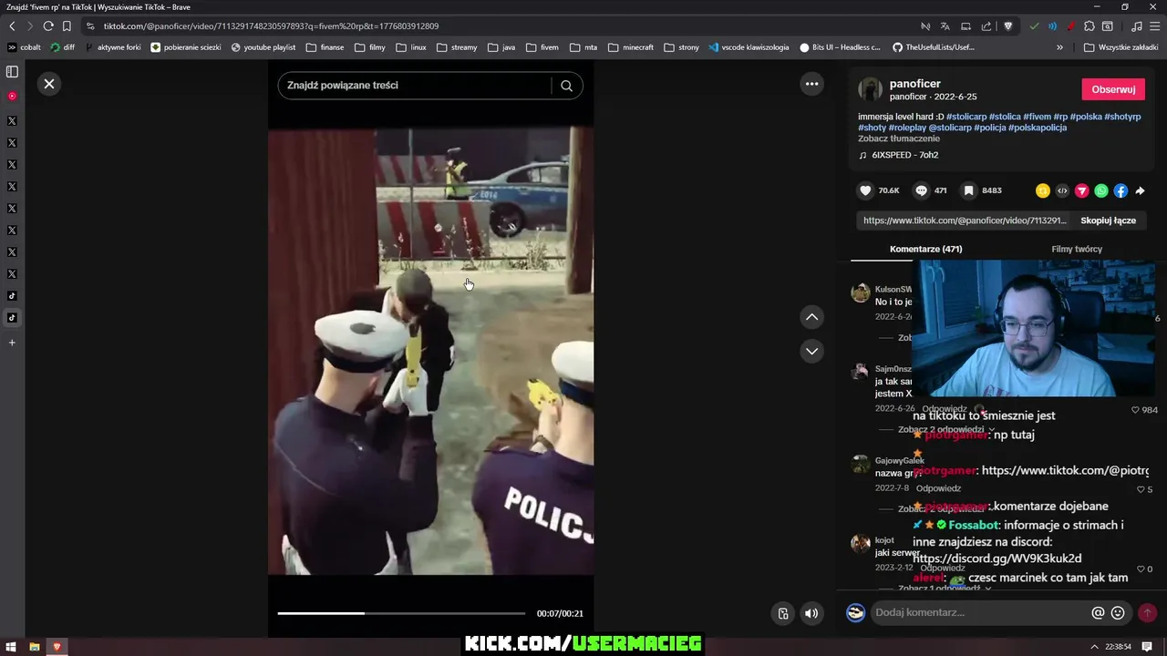Open the 'youtube playlist' bookmark
Image resolution: width=1167 pixels, height=656 pixels.
click(263, 47)
